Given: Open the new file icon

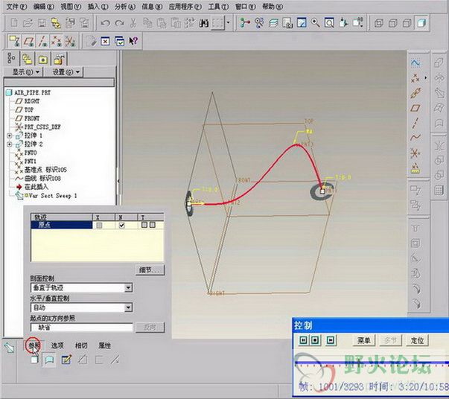Looking at the screenshot, I should [x=14, y=23].
